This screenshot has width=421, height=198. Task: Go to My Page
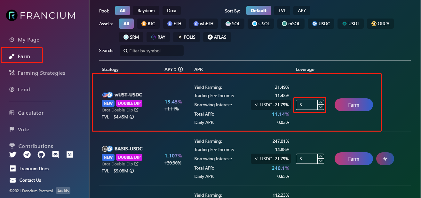tap(24, 40)
